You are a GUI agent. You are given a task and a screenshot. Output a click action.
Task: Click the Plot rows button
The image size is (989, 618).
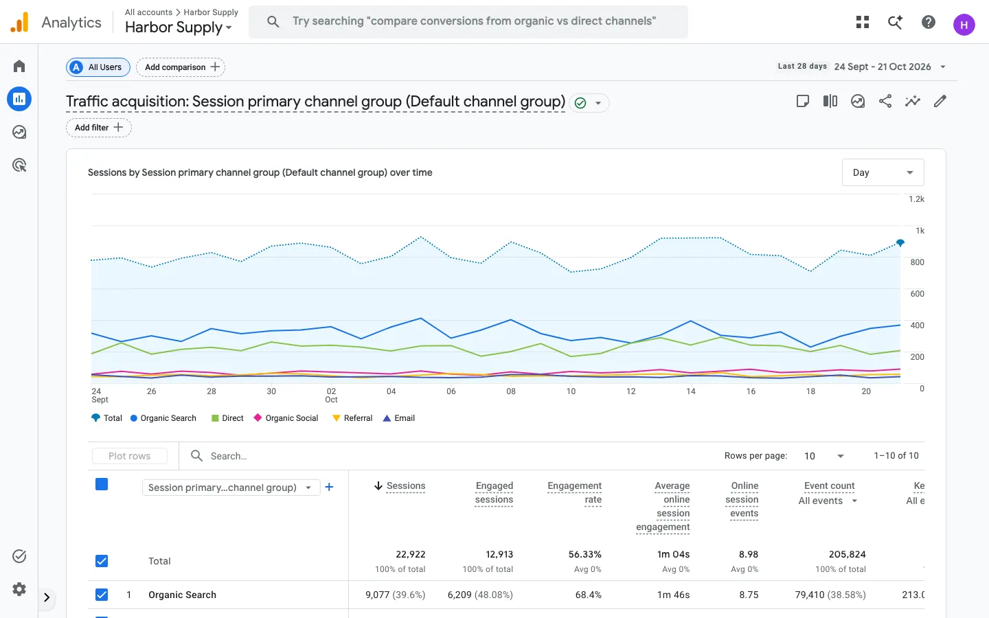(130, 456)
